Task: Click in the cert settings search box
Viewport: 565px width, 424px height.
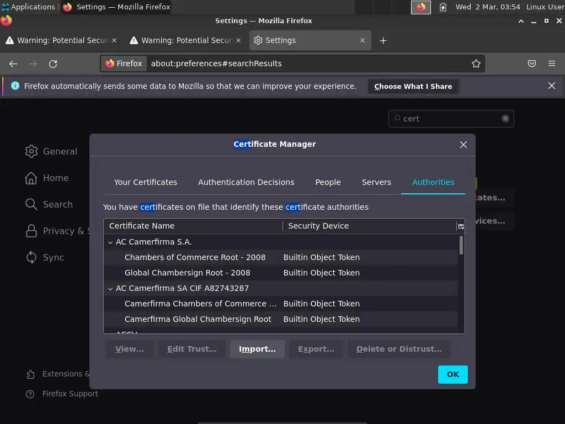Action: coord(450,119)
